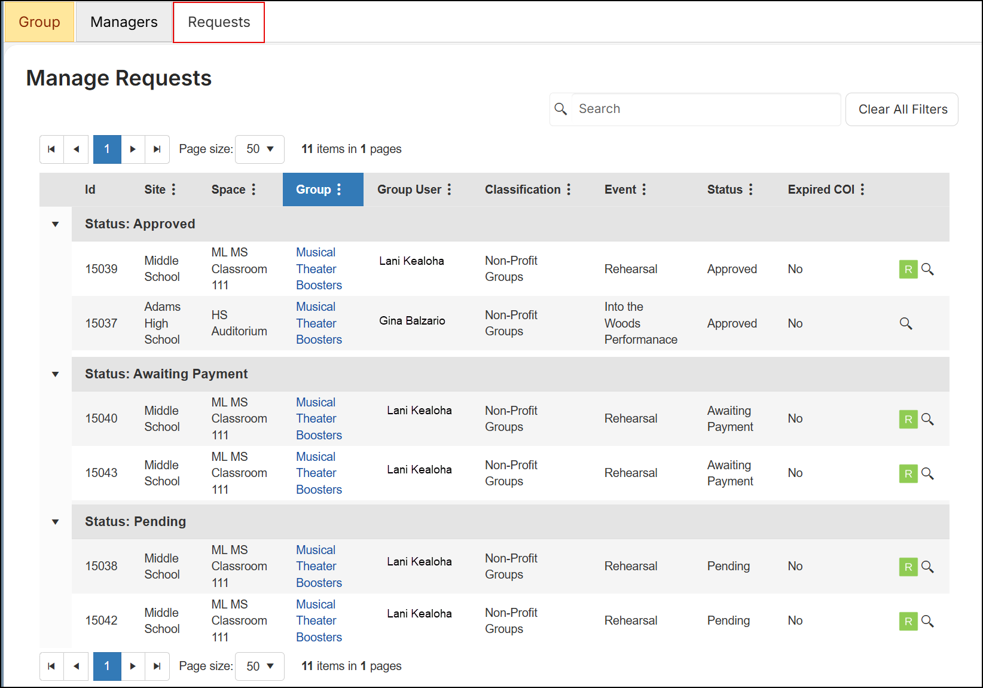Click the search magnifier icon beside Search box
This screenshot has width=983, height=688.
pyautogui.click(x=561, y=109)
